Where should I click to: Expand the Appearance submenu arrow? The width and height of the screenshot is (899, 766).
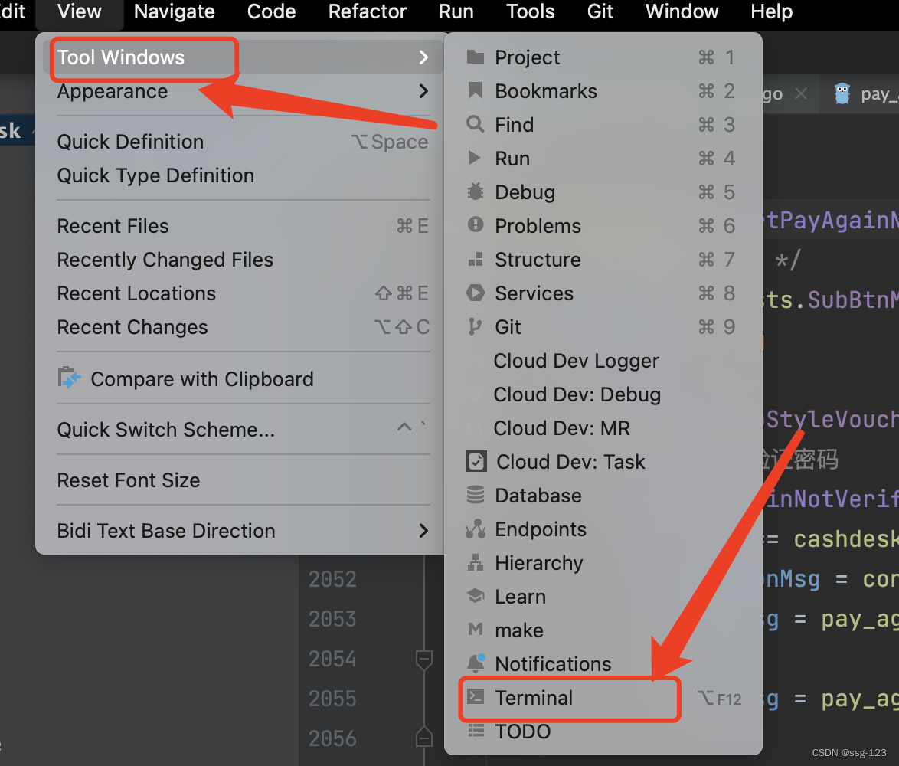423,90
